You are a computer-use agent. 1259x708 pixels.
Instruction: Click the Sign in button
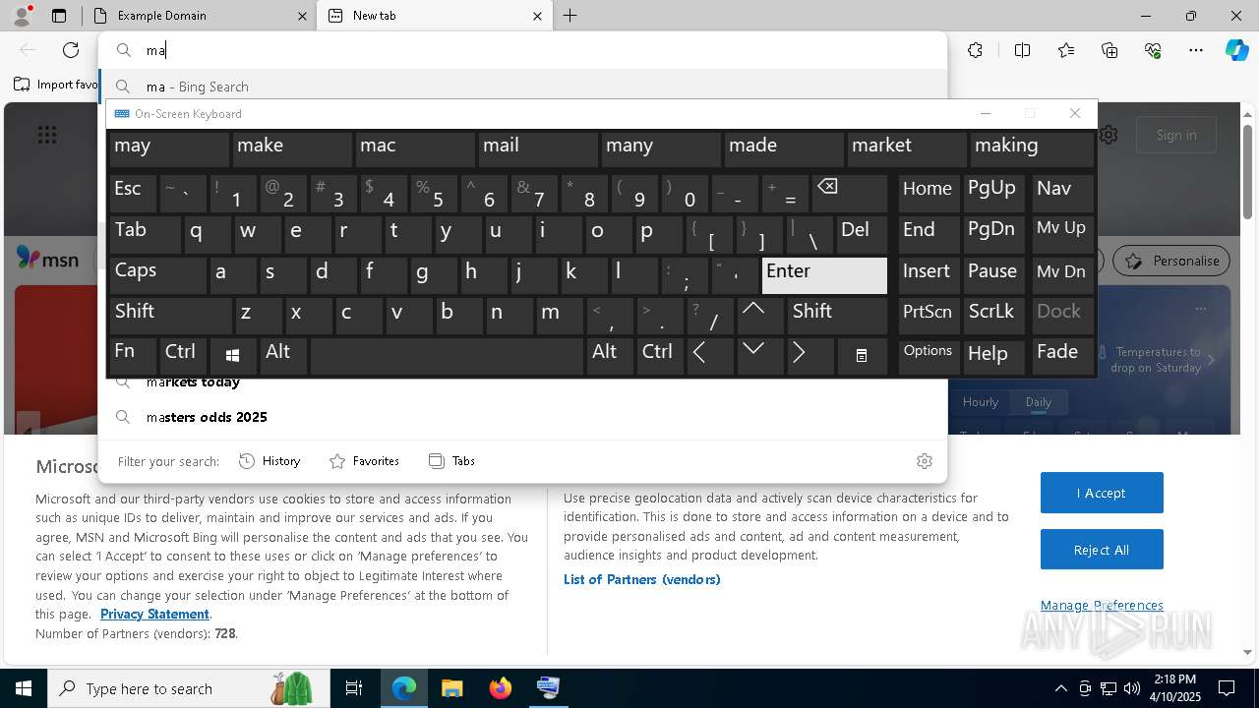point(1176,136)
